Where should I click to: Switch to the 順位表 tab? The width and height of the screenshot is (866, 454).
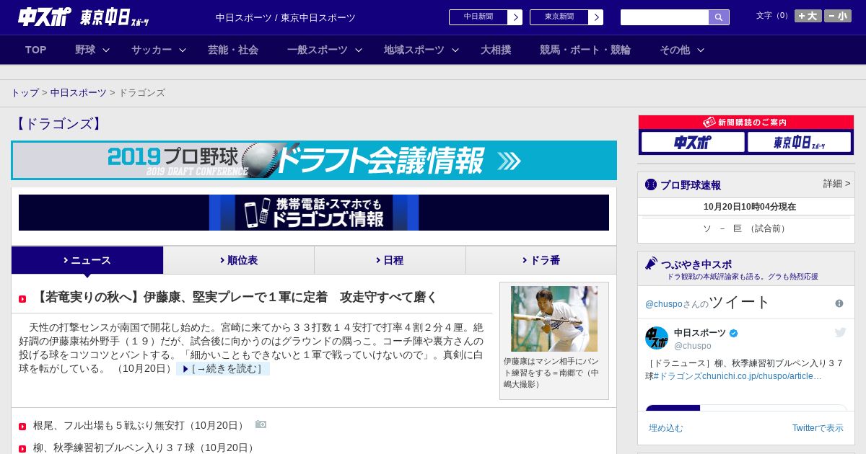[239, 260]
